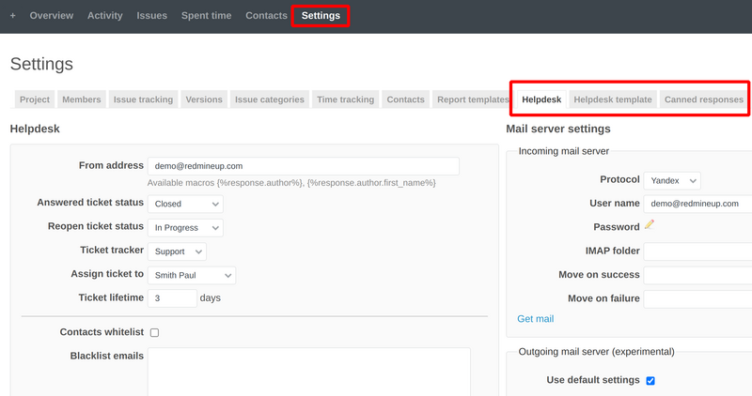Expand the Reopen ticket status dropdown
This screenshot has width=752, height=396.
coord(185,227)
